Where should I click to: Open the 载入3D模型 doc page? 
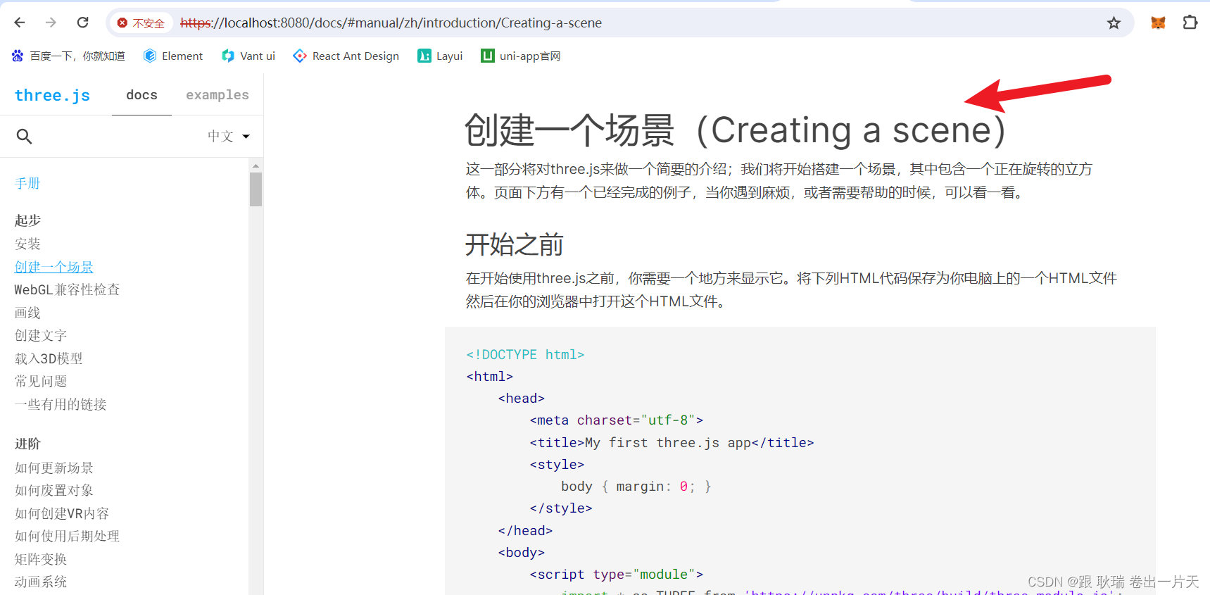click(x=49, y=358)
